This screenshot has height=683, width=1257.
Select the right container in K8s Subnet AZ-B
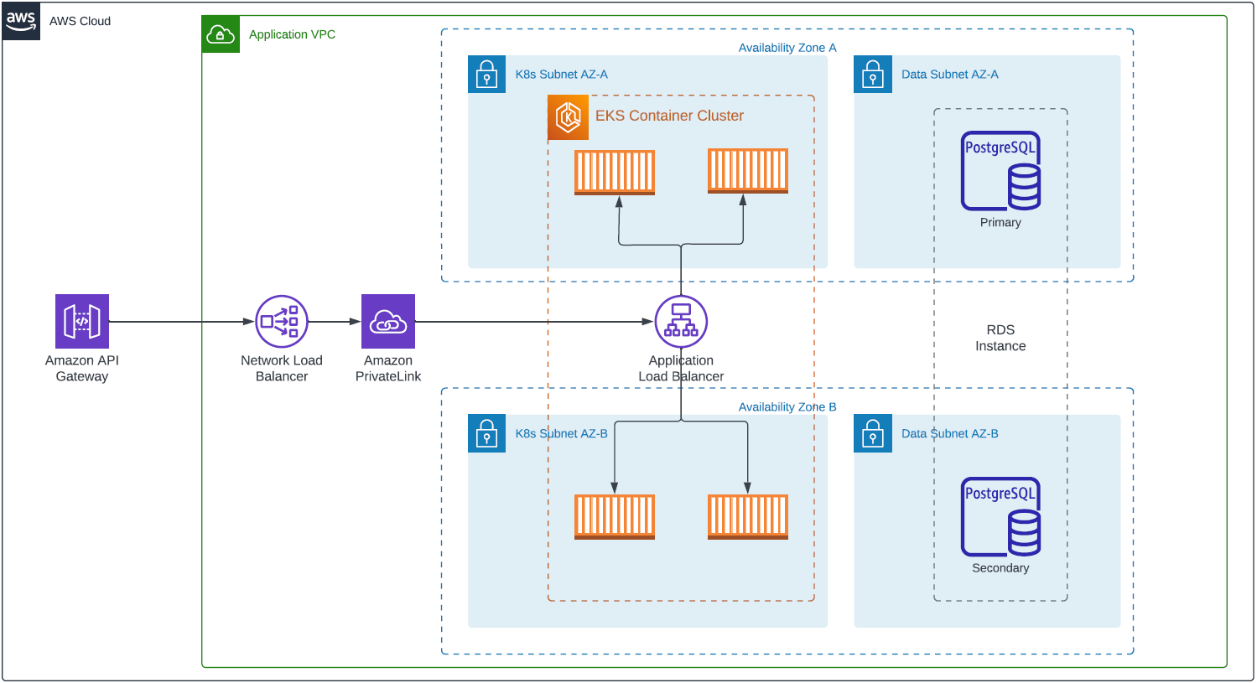point(748,517)
